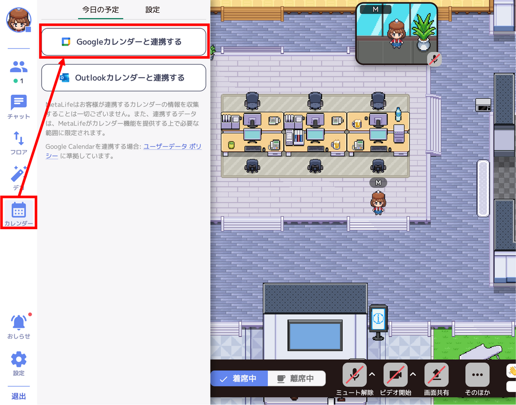Image resolution: width=516 pixels, height=405 pixels.
Task: Expand camera options chevron
Action: [x=413, y=374]
